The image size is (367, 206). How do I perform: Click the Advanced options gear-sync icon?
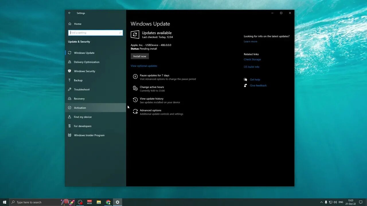pos(135,112)
